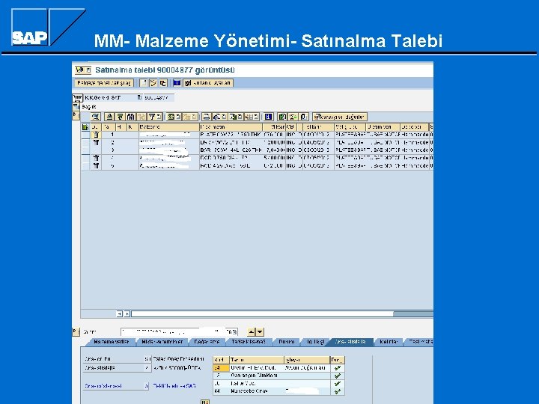539x404 pixels.
Task: Collapse the Kalem item detail expander
Action: pyautogui.click(x=76, y=331)
